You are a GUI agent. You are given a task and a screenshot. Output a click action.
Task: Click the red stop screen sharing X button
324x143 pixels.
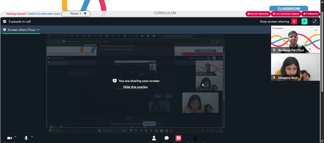[294, 21]
